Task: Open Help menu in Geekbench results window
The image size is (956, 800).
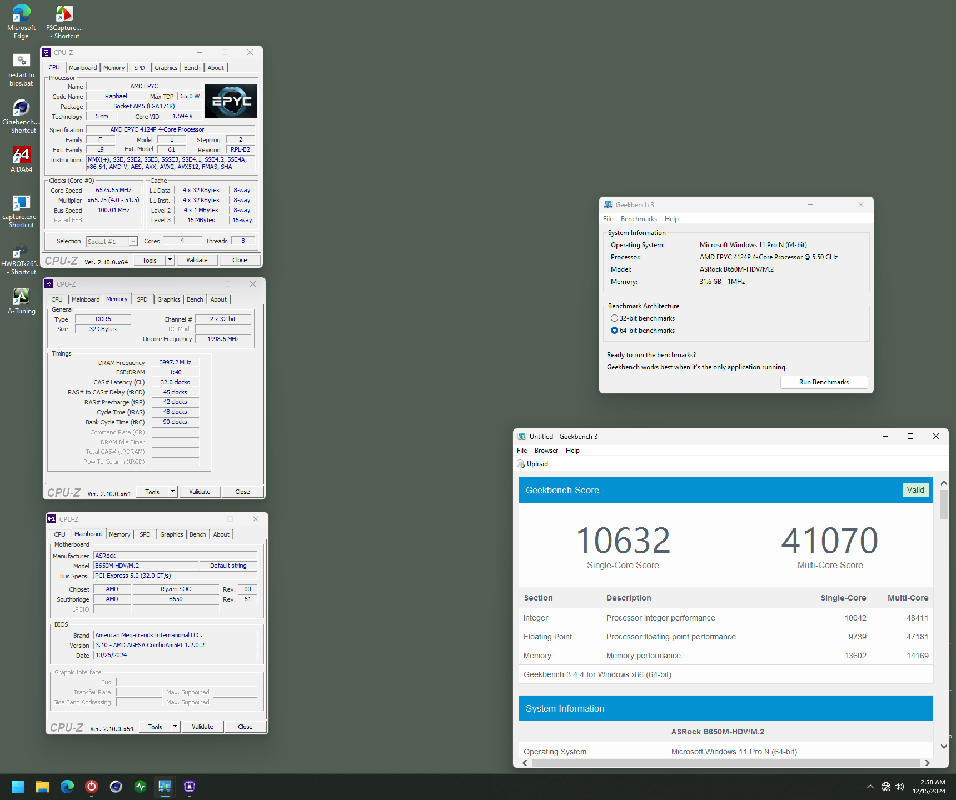Action: 572,451
